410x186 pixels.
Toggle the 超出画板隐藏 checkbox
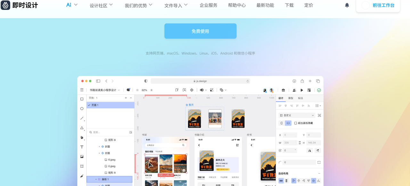click(296, 123)
